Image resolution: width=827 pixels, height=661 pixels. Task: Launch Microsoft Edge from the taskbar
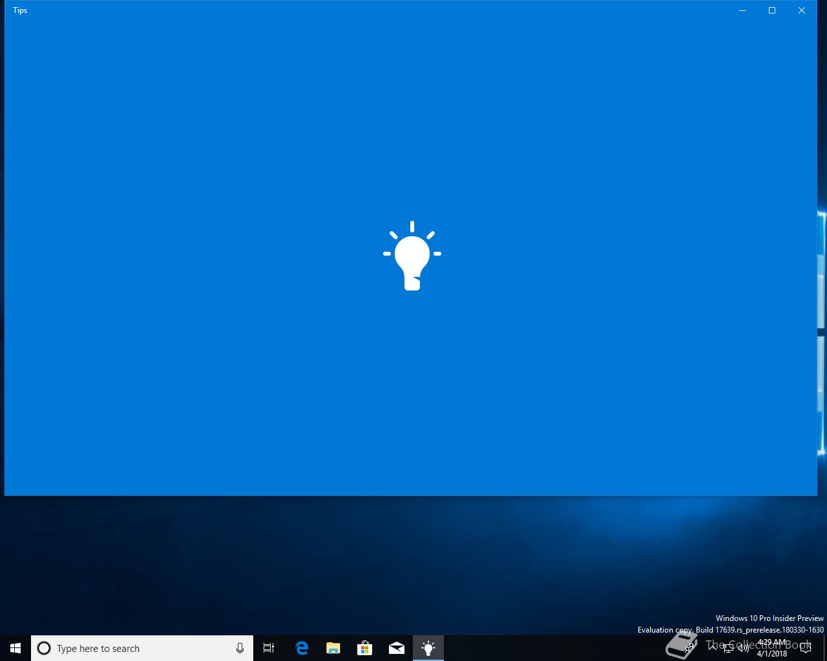coord(302,648)
